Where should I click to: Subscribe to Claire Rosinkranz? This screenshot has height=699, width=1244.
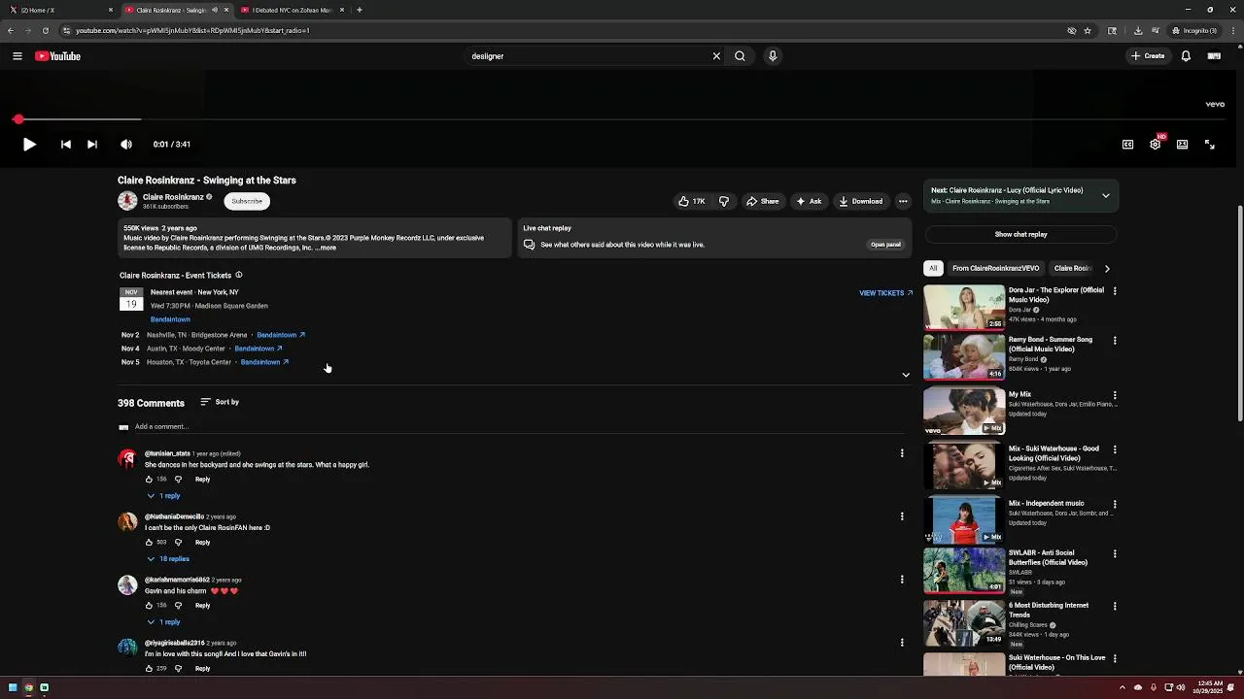[247, 201]
